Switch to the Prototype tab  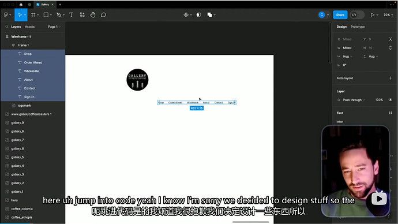pos(358,27)
